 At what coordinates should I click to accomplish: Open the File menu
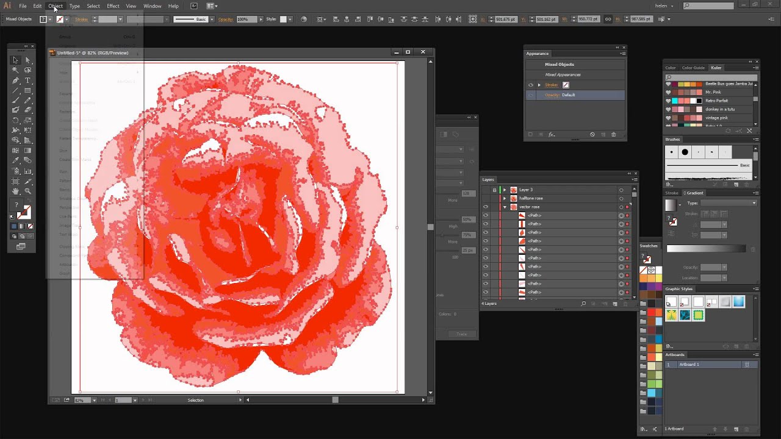point(23,6)
